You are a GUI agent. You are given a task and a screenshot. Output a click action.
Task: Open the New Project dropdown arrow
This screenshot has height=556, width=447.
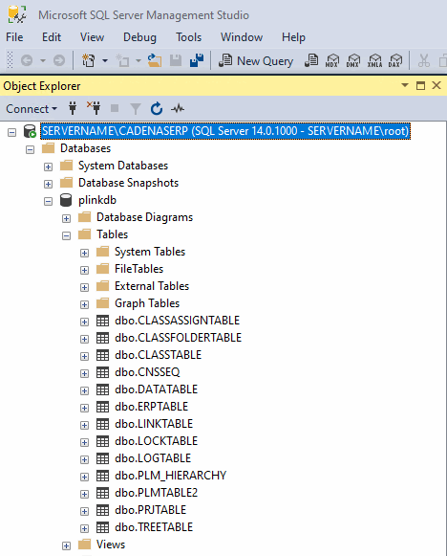105,60
